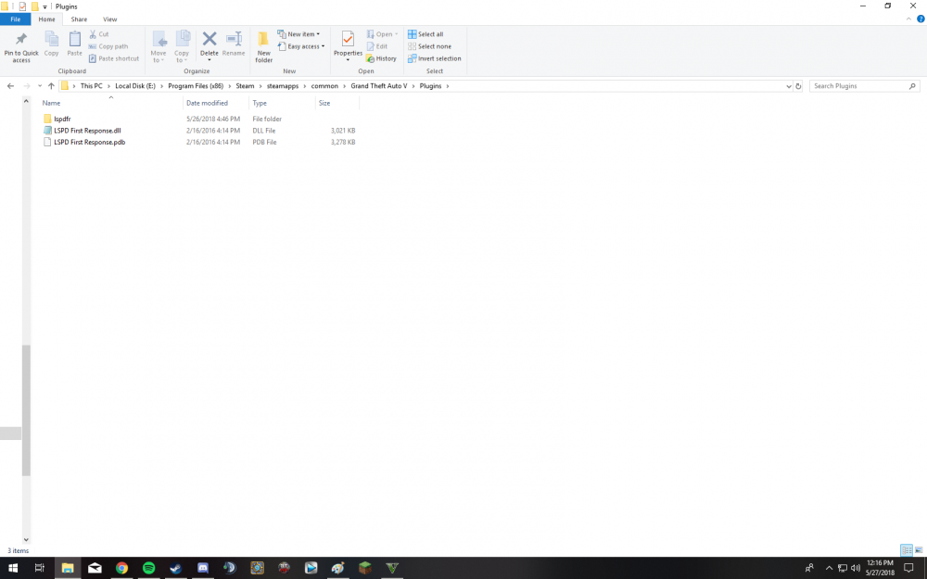
Task: Open Spotify from taskbar
Action: [149, 568]
